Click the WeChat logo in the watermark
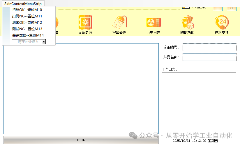240x145 pixels. point(133,135)
